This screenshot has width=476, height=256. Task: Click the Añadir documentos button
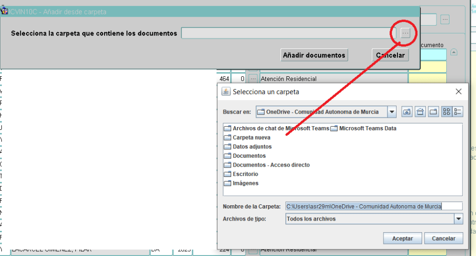click(315, 55)
